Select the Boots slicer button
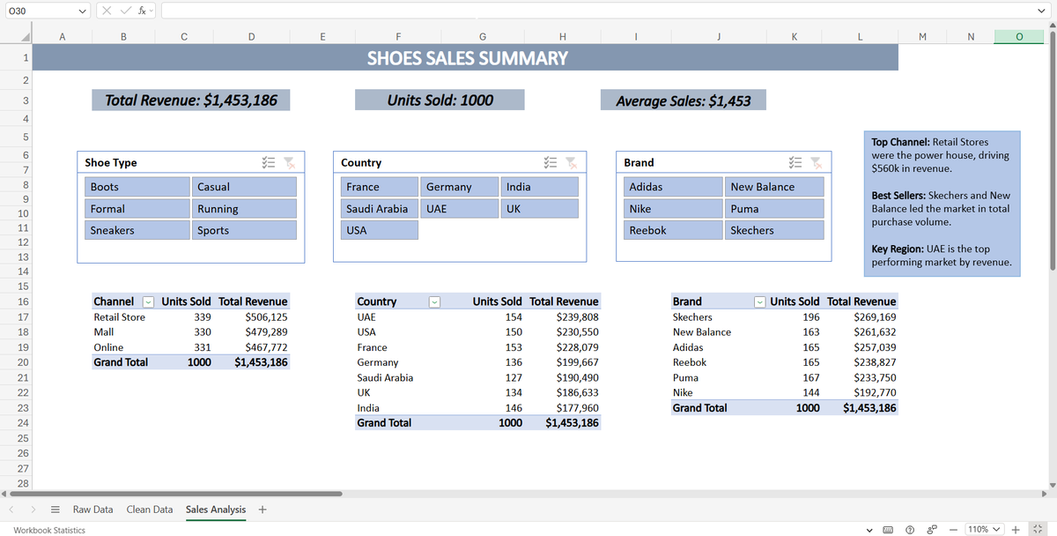Screen dimensions: 1057x536 137,187
